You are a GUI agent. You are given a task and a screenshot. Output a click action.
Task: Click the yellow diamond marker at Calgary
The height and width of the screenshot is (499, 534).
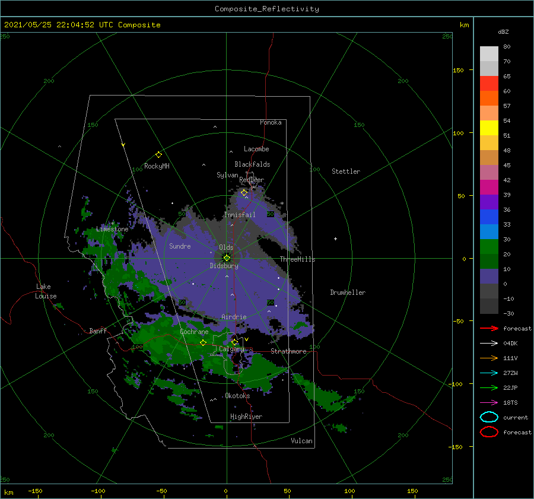pos(234,342)
